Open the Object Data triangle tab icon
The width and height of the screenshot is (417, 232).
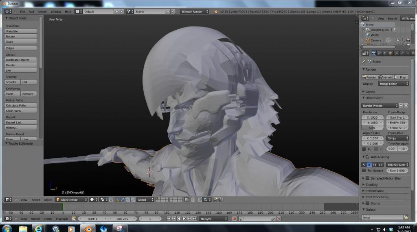tap(408, 53)
